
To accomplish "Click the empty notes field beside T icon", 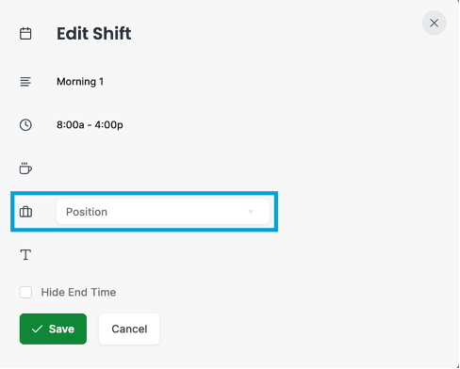I will (x=163, y=255).
